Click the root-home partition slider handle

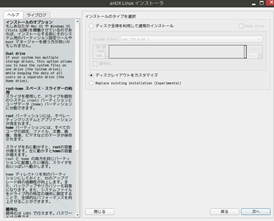[245, 52]
